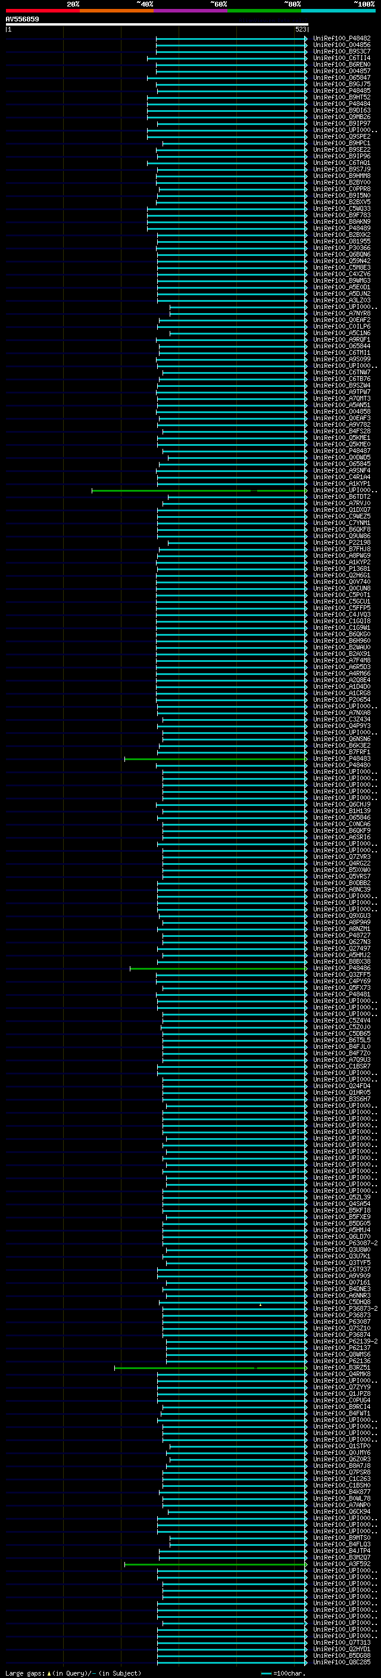Select hit UniRef100_P22198
The width and height of the screenshot is (381, 1678).
(x=341, y=543)
